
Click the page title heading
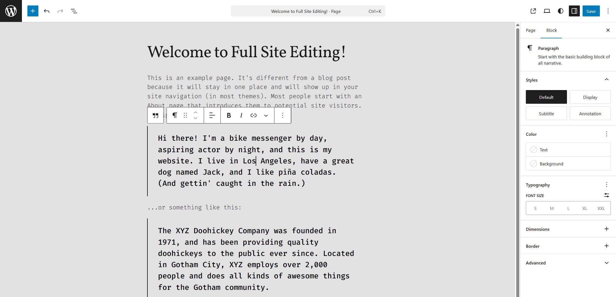tap(247, 52)
